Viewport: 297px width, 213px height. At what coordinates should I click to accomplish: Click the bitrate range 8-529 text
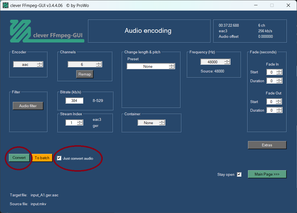click(98, 101)
